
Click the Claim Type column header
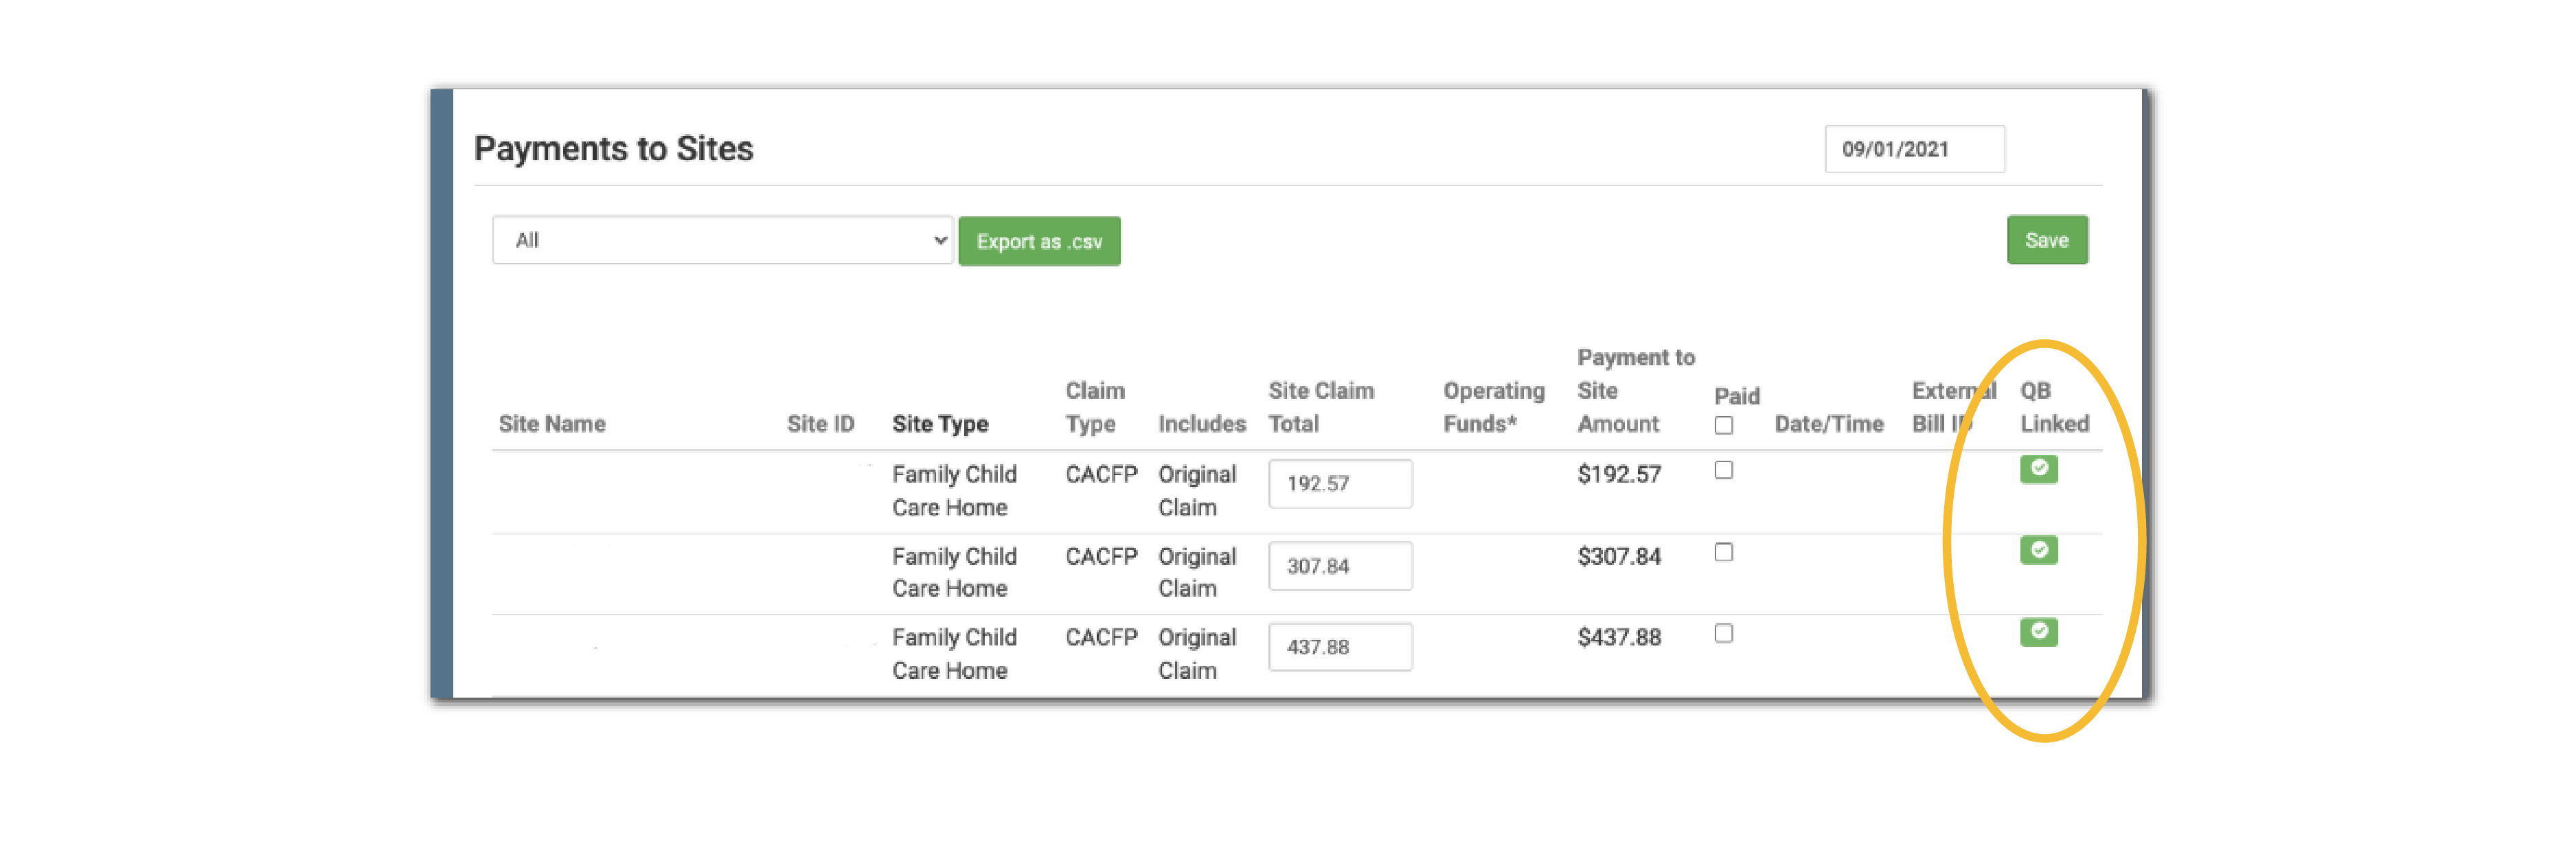pyautogui.click(x=1094, y=407)
